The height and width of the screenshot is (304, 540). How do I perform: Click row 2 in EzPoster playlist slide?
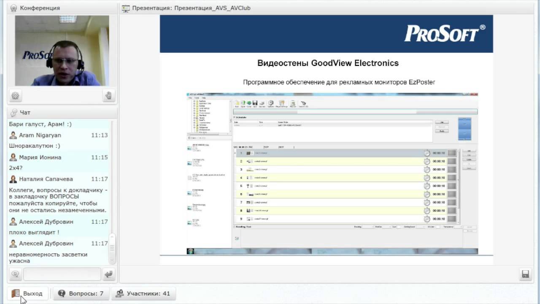pos(346,161)
